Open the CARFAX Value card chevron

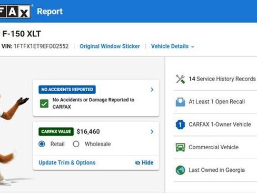point(152,132)
